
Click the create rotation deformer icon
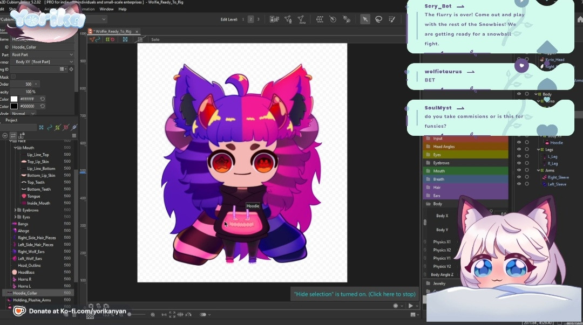click(x=333, y=19)
